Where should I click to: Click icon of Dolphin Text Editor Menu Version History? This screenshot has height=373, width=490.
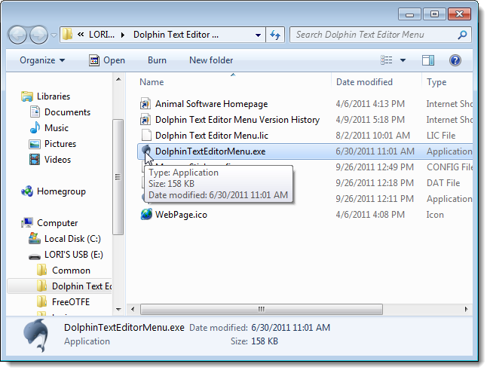(145, 120)
